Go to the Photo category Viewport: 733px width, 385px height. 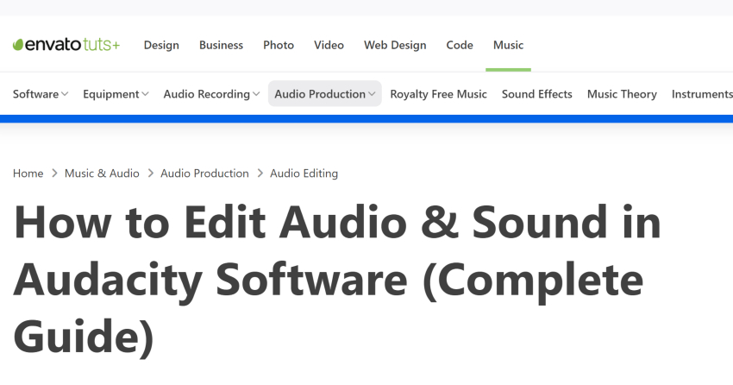279,45
